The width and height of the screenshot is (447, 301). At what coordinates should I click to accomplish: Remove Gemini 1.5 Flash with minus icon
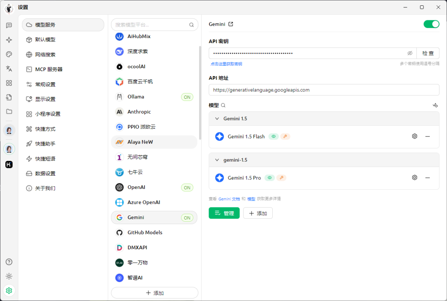(x=427, y=136)
